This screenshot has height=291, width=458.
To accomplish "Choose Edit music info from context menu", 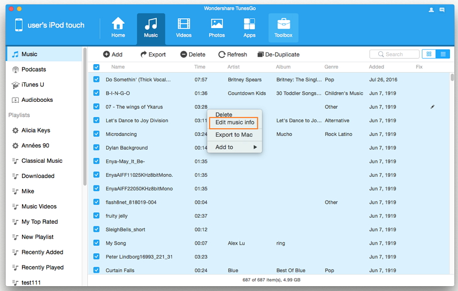I will coord(234,123).
